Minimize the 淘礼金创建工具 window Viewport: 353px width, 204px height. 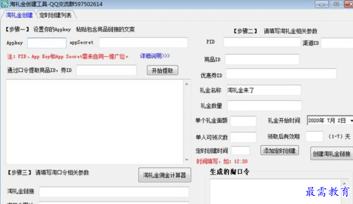(x=321, y=4)
